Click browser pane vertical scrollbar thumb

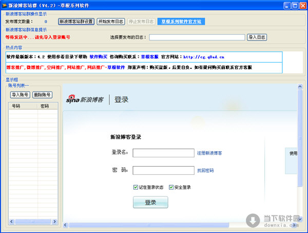click(300, 138)
